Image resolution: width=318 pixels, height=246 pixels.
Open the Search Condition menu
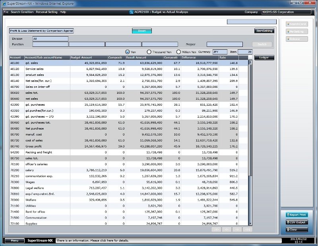coord(22,12)
